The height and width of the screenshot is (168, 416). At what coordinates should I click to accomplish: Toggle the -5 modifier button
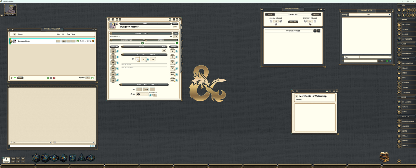point(23,162)
